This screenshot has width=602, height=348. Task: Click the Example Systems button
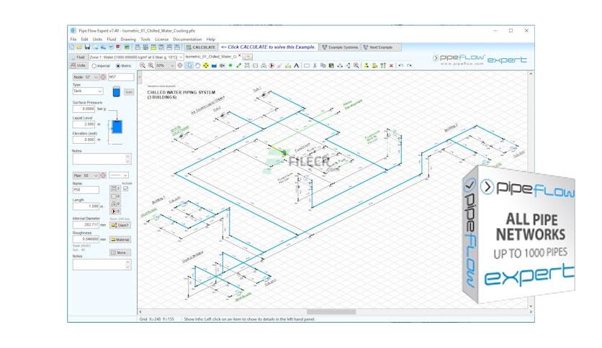pos(340,47)
